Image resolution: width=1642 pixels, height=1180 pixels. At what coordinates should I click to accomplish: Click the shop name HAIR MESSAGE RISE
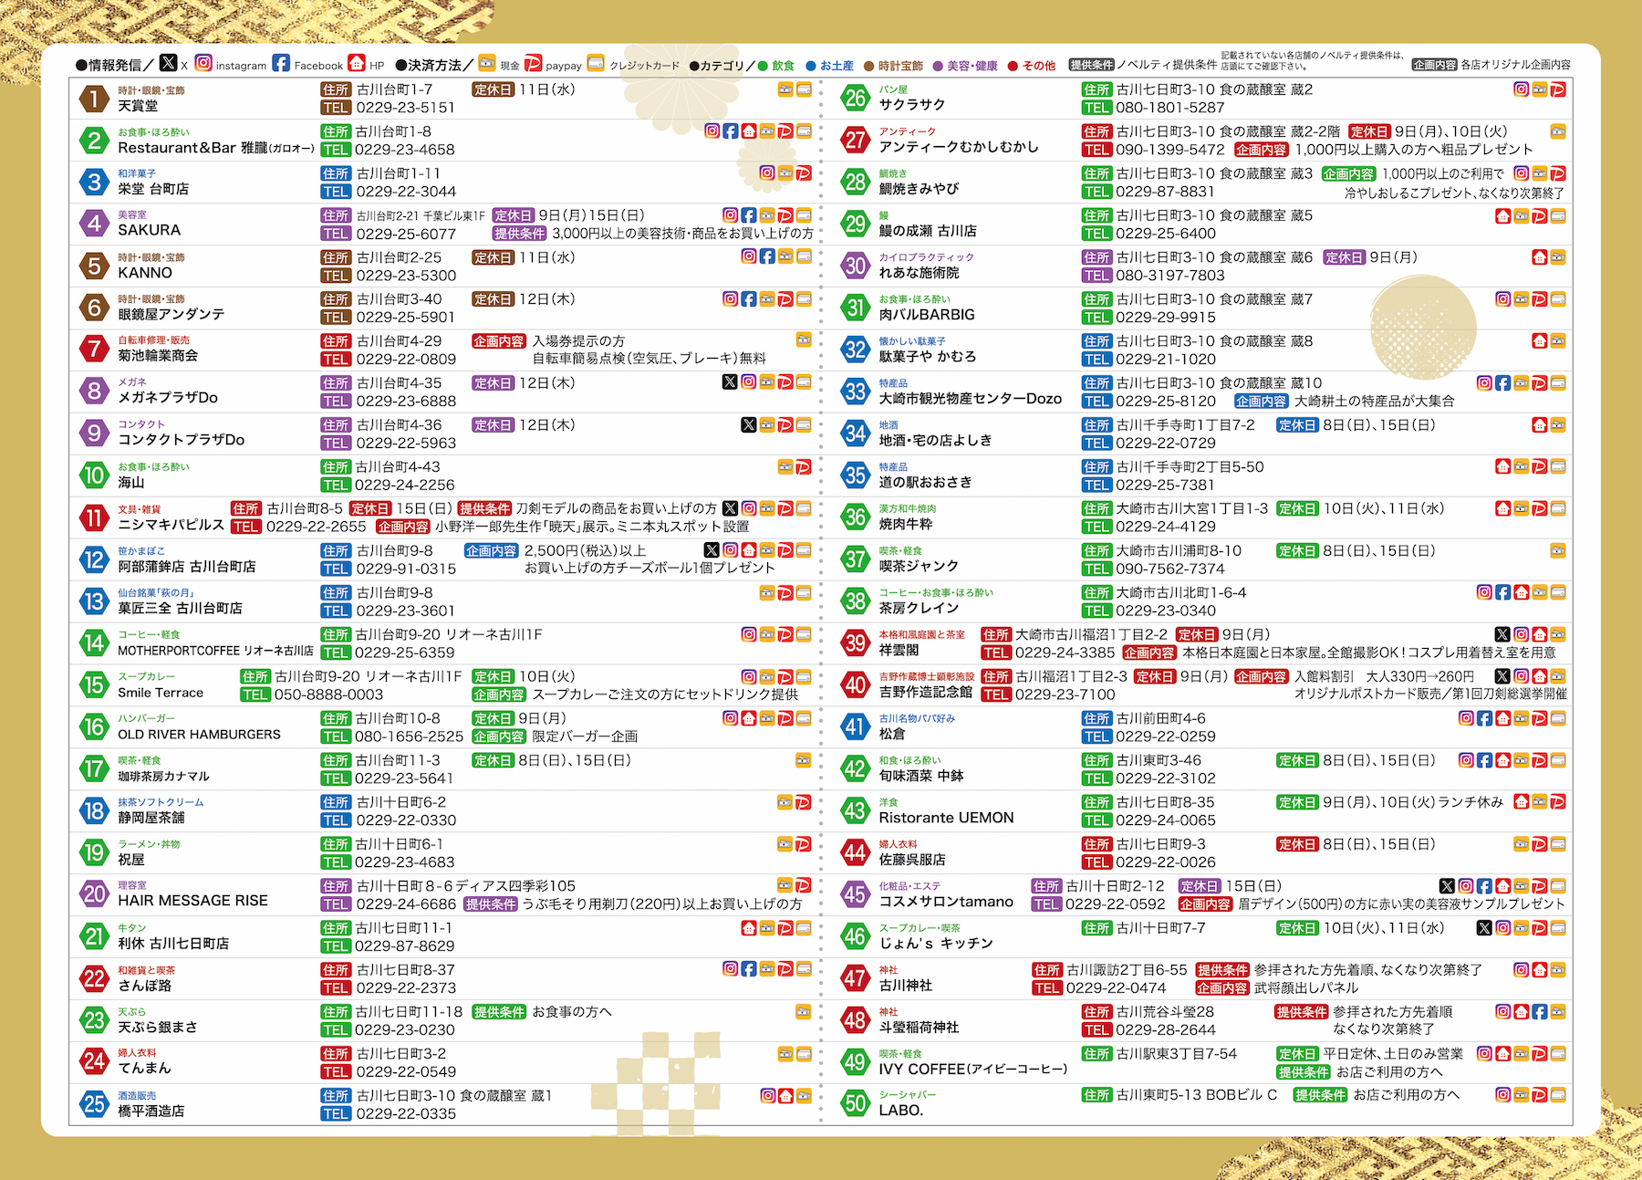pos(192,901)
